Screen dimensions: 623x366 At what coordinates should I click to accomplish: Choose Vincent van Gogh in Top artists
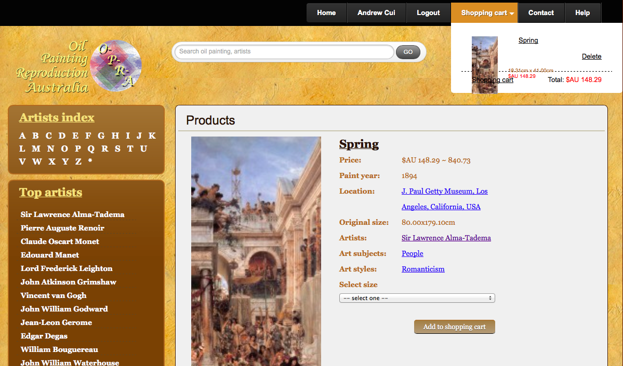(x=54, y=295)
